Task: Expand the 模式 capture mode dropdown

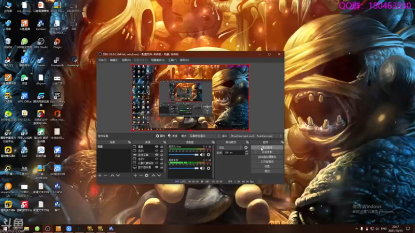Action: coord(204,136)
